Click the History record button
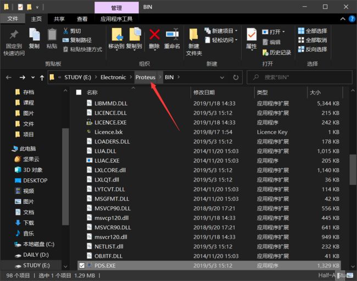Viewport: 357px width, 281px height. coord(277,52)
